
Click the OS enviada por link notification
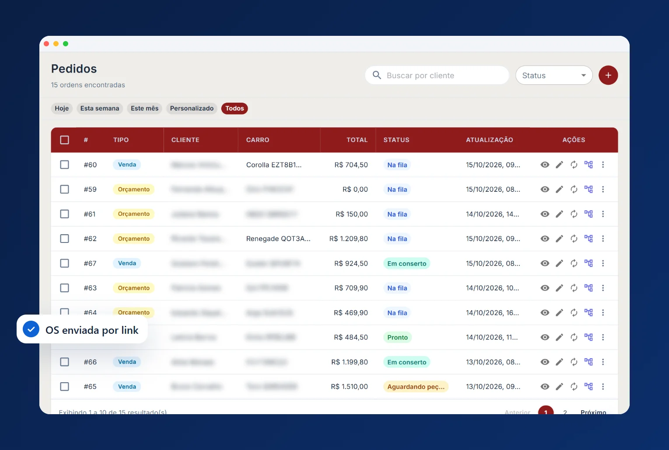[x=82, y=329]
